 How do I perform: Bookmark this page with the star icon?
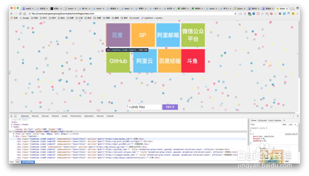pyautogui.click(x=235, y=14)
